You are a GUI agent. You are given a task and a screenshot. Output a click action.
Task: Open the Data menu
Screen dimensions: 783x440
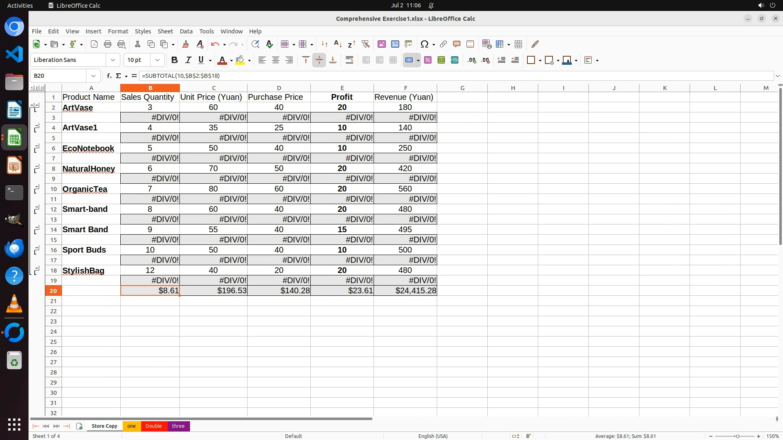point(186,31)
